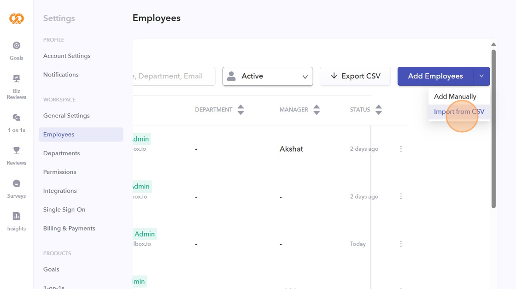Choose Add Manually from the menu
Screen dimensions: 516x289
[x=455, y=97]
